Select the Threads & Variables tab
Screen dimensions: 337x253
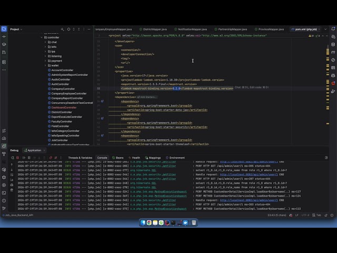tap(80, 158)
